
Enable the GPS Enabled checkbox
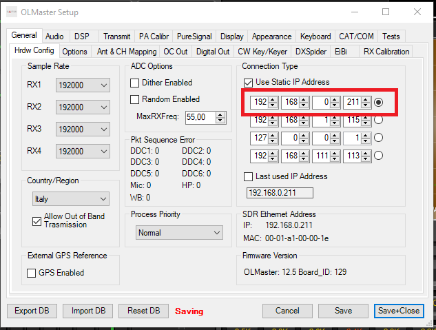32,273
